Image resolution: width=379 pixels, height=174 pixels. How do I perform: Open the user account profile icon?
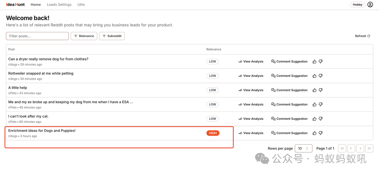370,5
